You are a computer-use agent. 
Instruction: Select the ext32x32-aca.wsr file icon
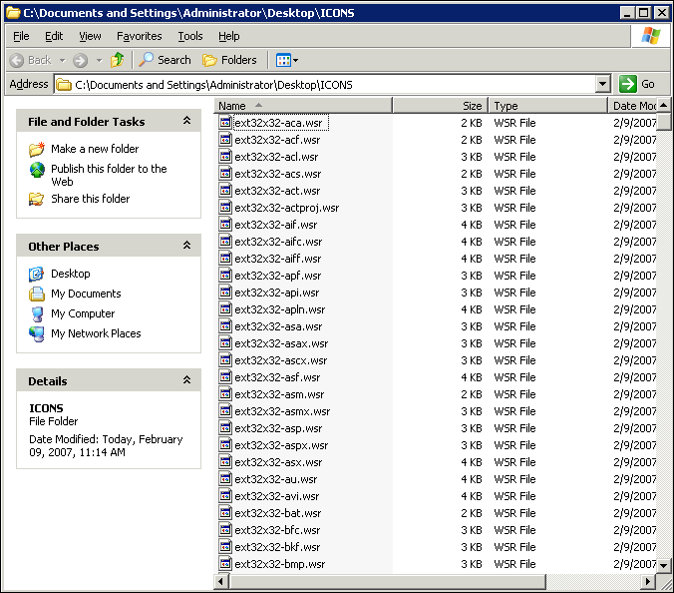coord(225,123)
